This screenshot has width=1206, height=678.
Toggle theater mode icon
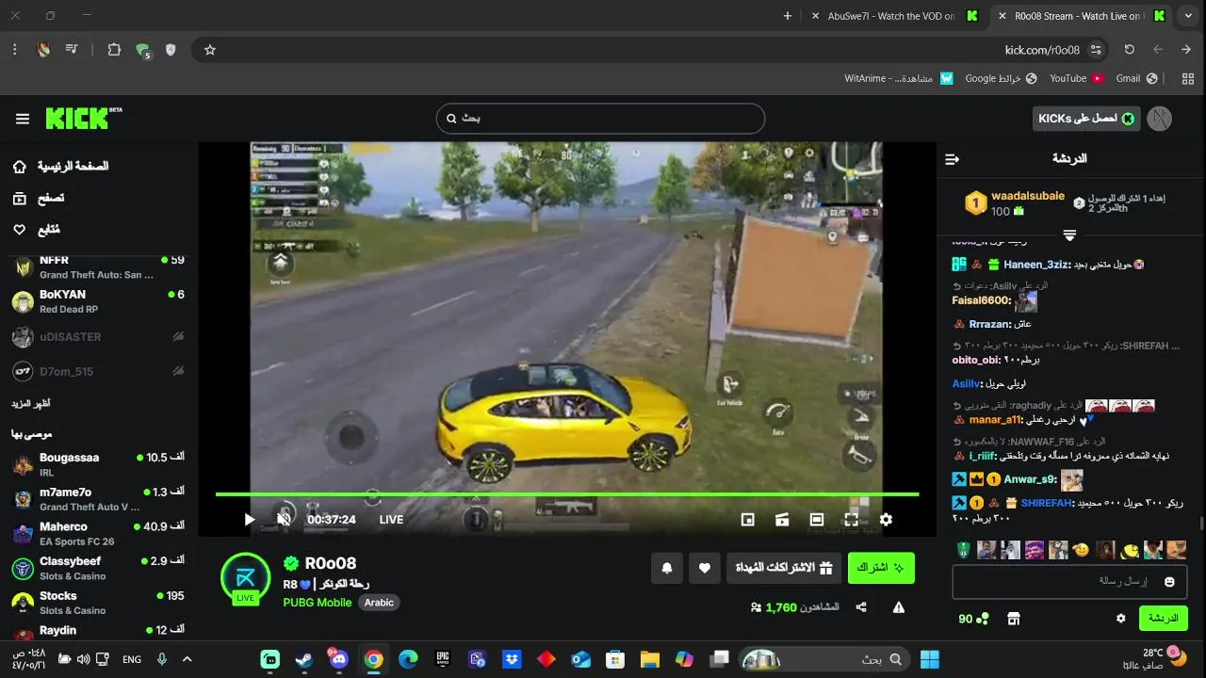point(817,519)
